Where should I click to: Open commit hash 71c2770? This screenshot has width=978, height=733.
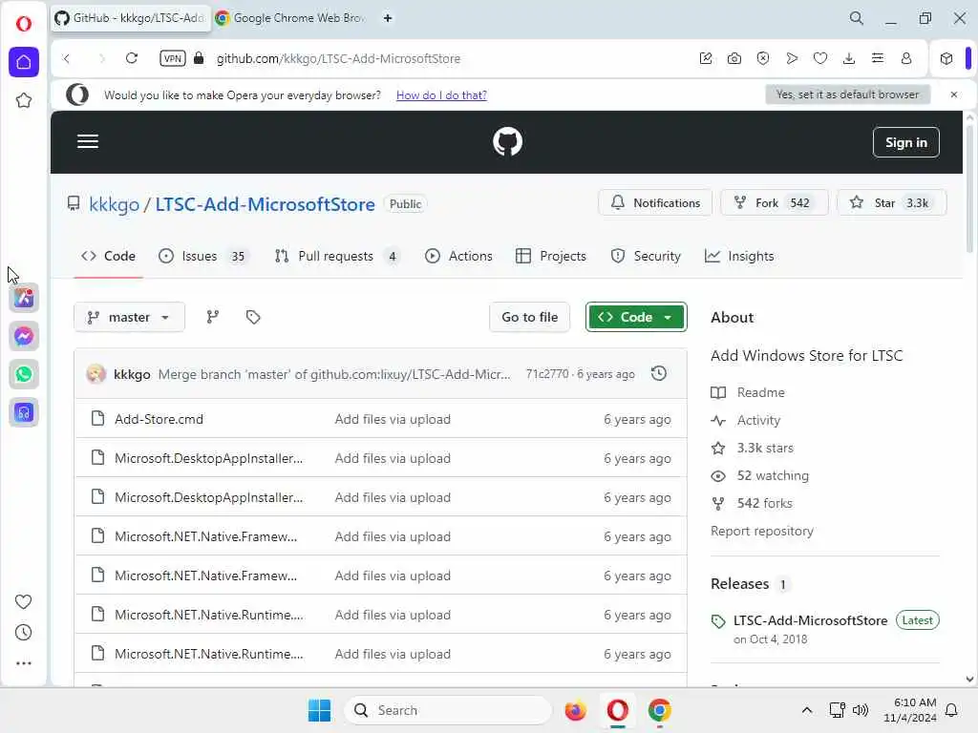(547, 374)
